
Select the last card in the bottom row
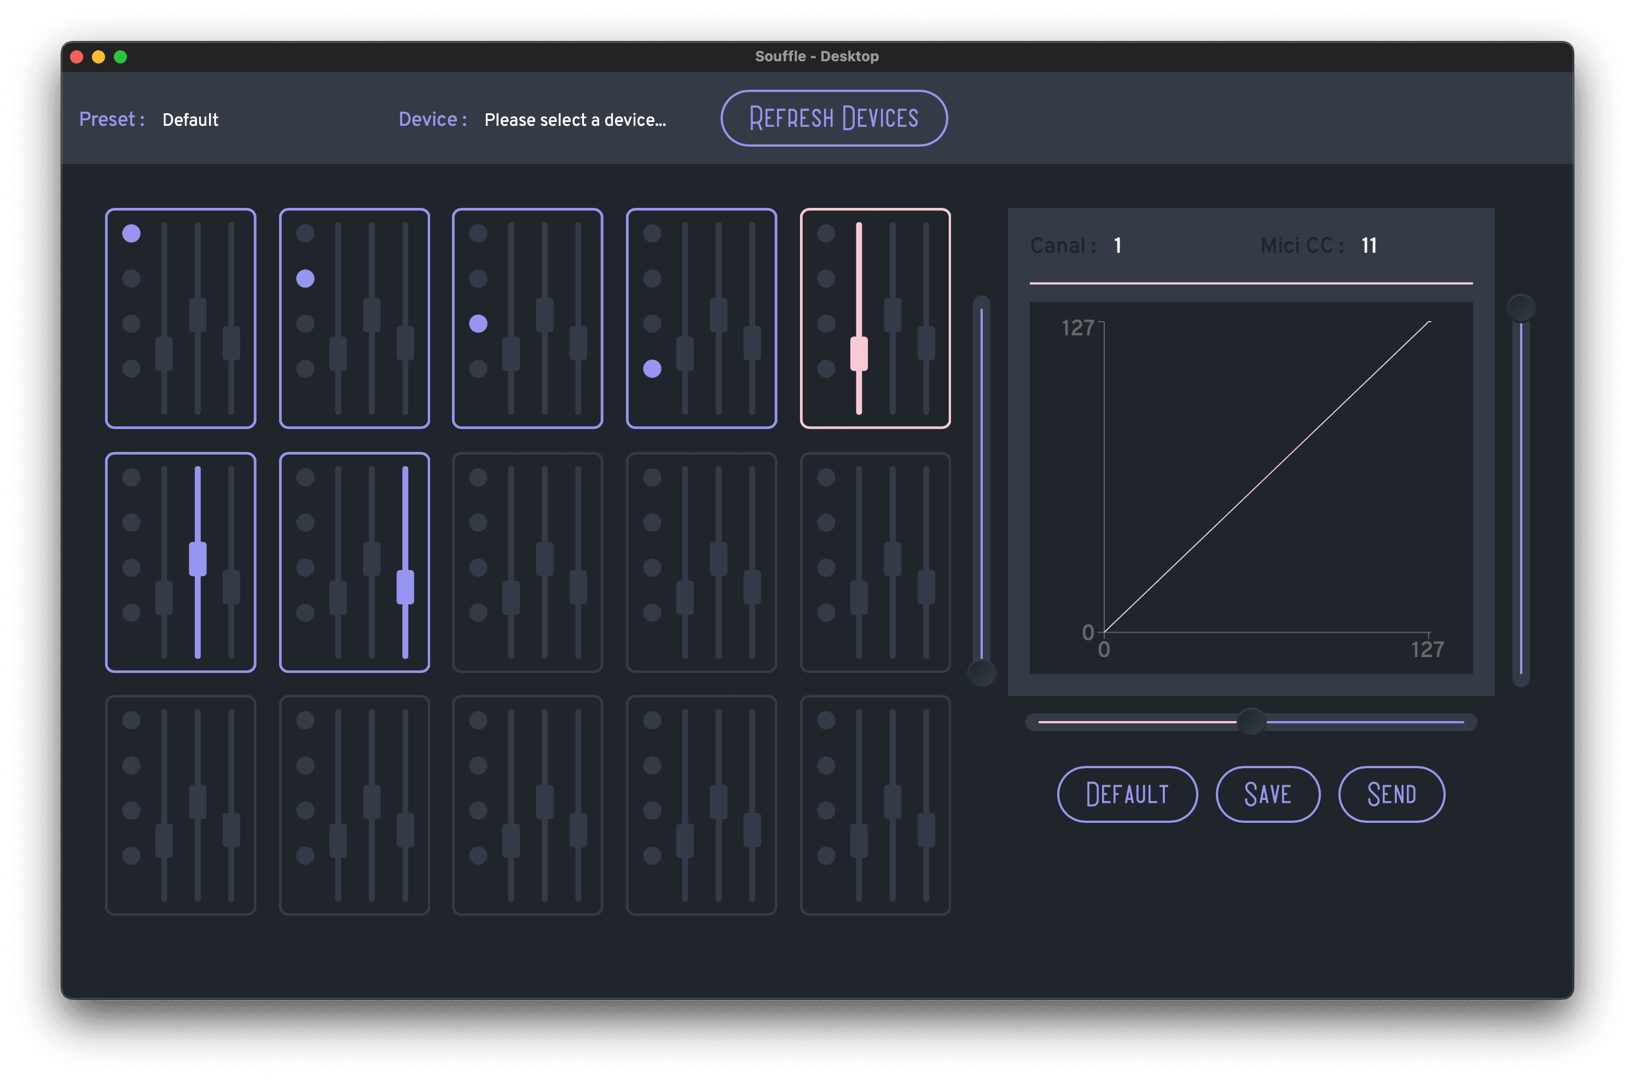pyautogui.click(x=874, y=805)
